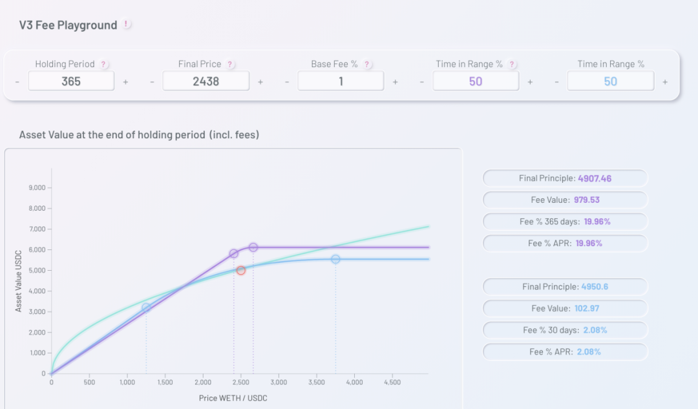Increase the purple Time in Range value
The image size is (698, 409).
(x=530, y=82)
